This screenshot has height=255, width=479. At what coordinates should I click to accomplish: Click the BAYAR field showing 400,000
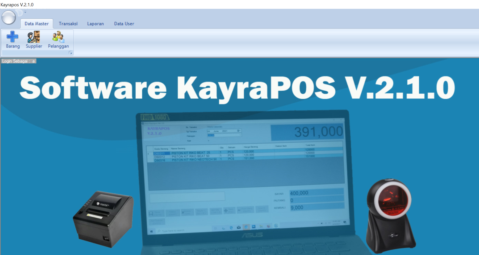pyautogui.click(x=316, y=193)
